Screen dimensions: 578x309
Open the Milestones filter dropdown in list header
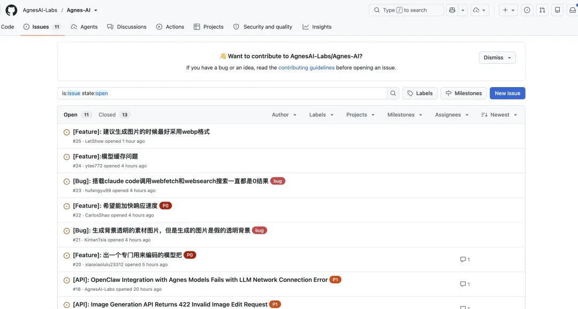click(x=405, y=114)
